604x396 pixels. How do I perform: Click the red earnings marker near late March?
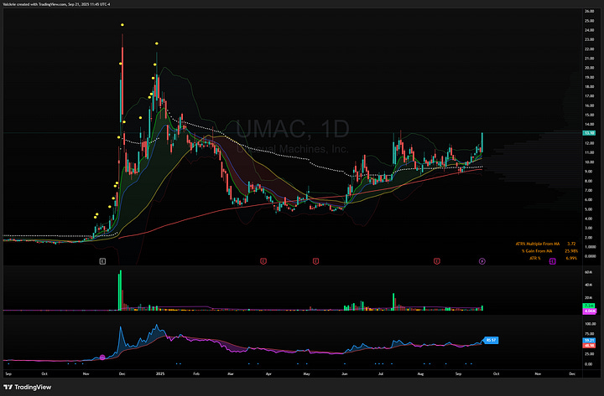coord(263,261)
